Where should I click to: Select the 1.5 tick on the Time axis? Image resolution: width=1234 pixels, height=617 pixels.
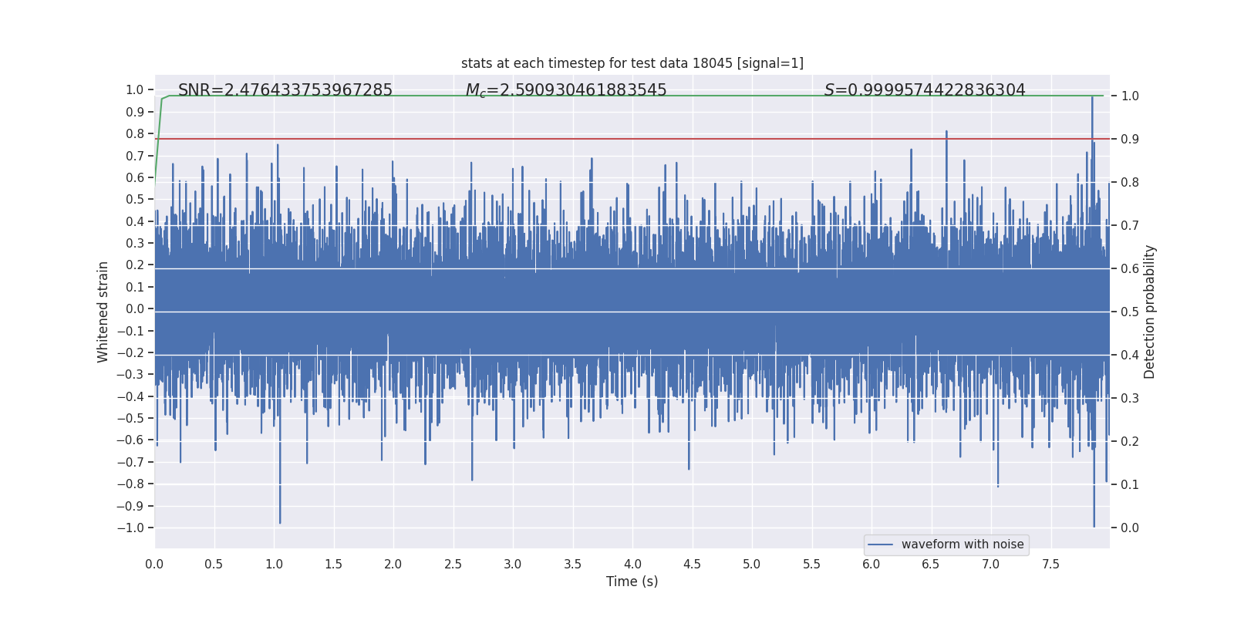point(333,564)
